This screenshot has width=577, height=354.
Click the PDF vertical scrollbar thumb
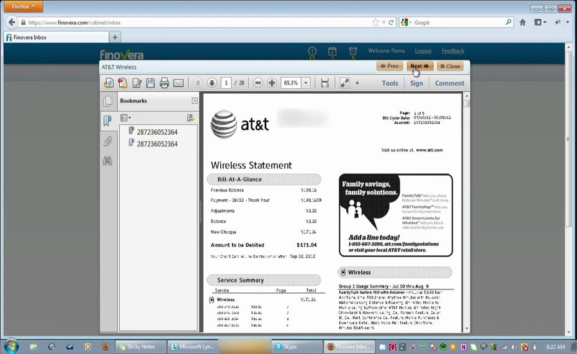point(467,103)
